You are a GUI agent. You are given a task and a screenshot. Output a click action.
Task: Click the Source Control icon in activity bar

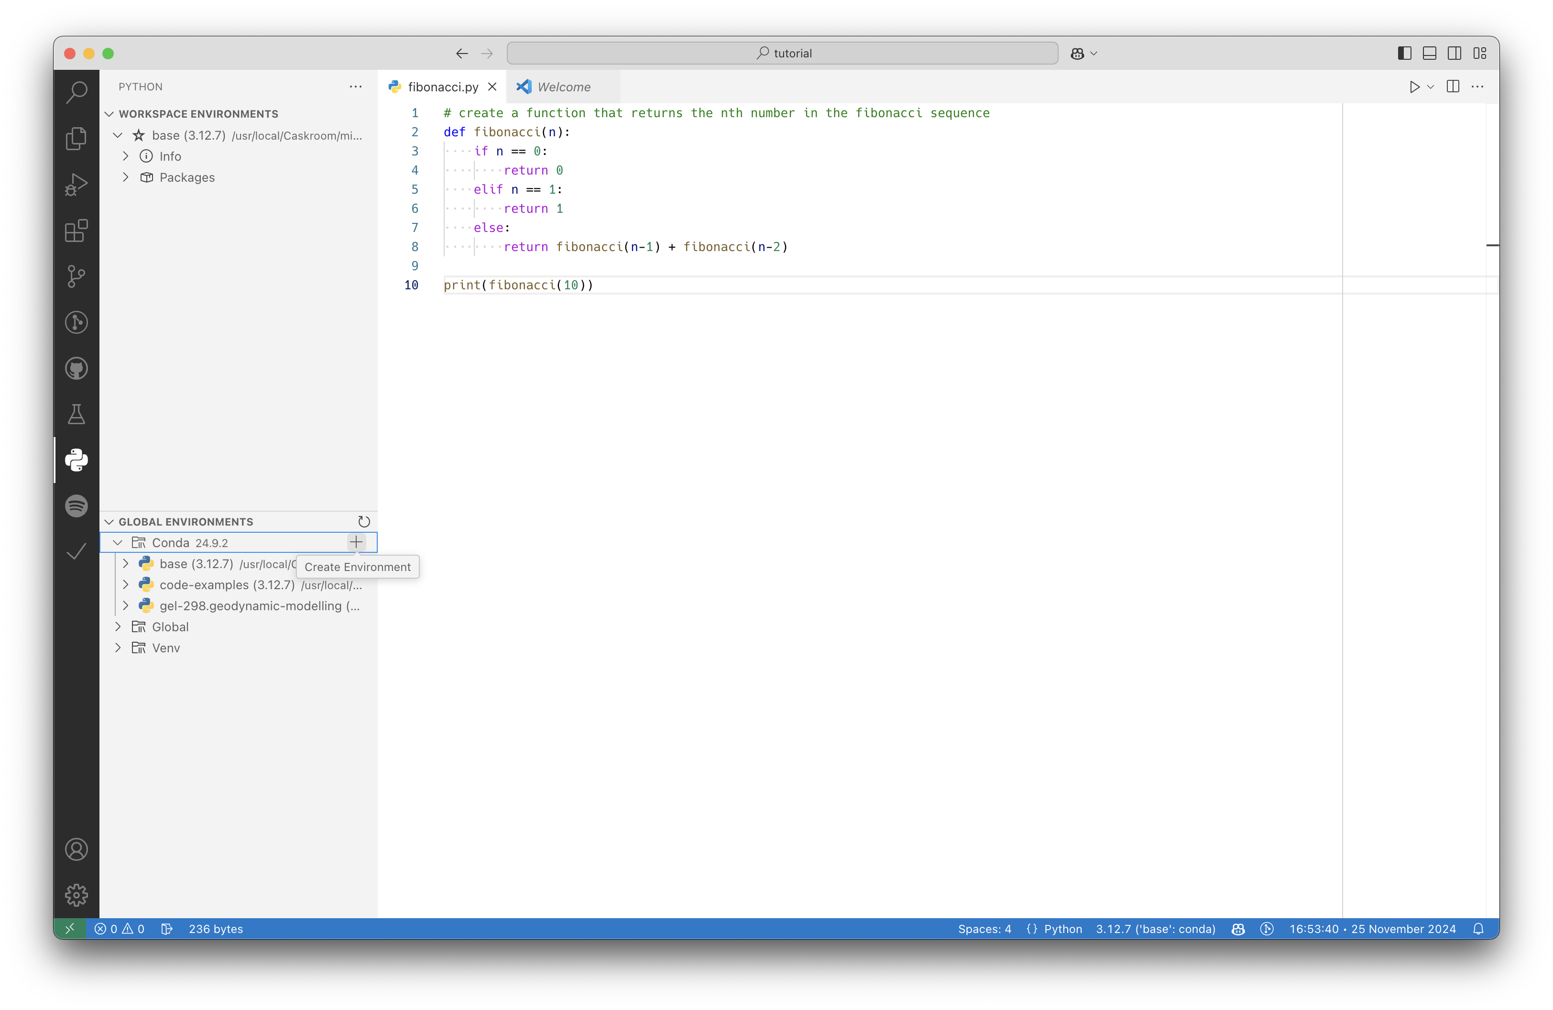pos(76,276)
